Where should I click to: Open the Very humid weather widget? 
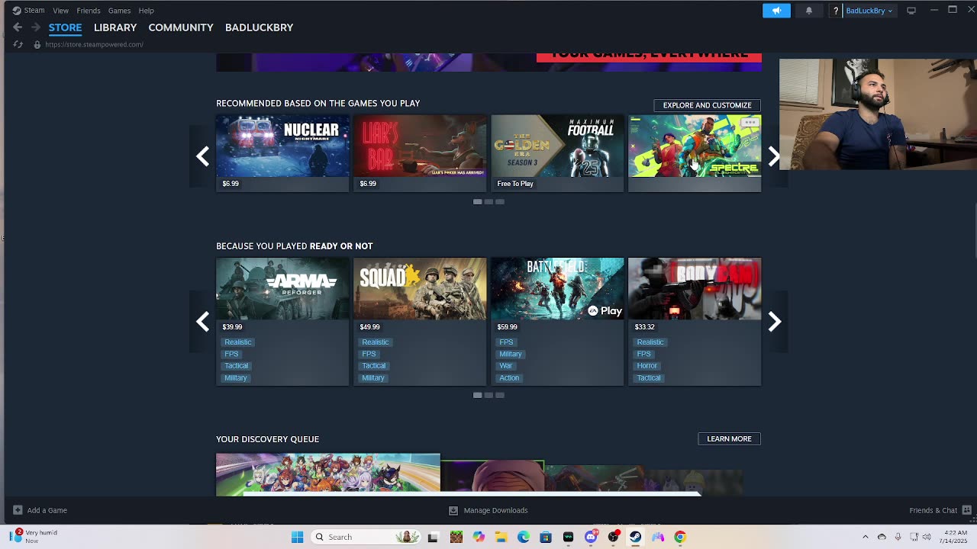(x=34, y=536)
